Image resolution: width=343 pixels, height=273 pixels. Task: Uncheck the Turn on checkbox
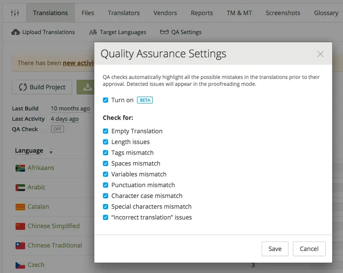tap(106, 100)
